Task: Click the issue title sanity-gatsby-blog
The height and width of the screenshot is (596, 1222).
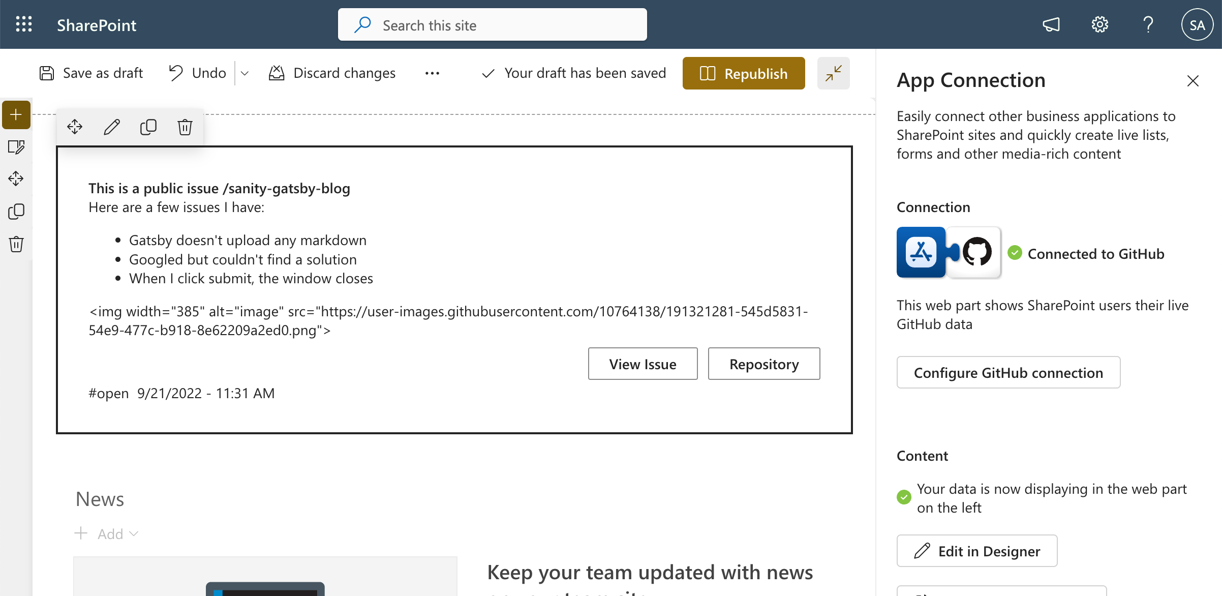Action: [x=219, y=188]
